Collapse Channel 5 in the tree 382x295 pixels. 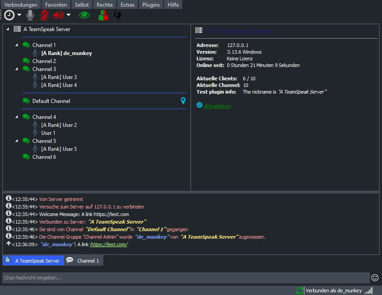16,141
